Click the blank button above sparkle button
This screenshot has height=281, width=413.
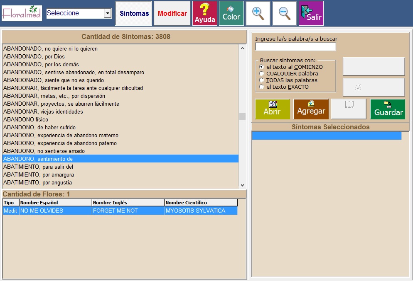click(x=374, y=66)
